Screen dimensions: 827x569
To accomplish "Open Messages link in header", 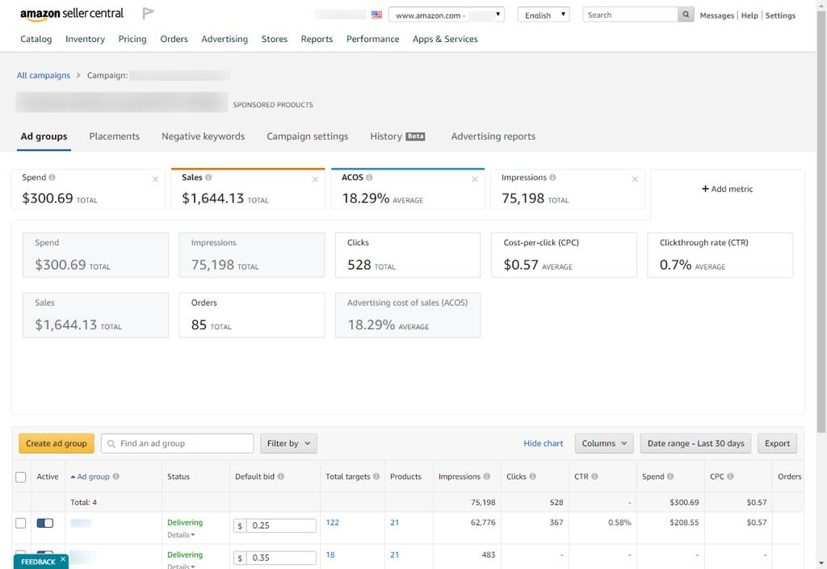I will (x=717, y=15).
